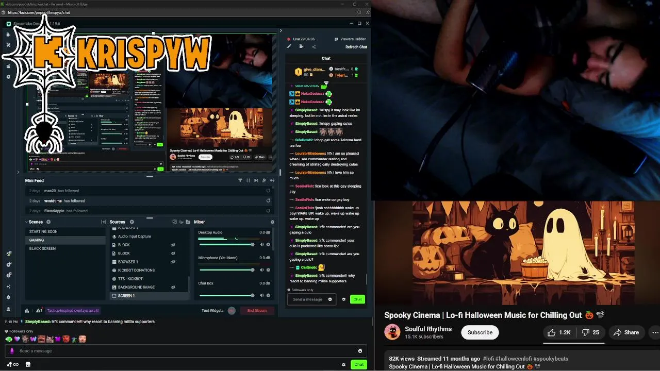This screenshot has width=660, height=371.
Task: Add a new source with the plus icon
Action: pyautogui.click(x=131, y=222)
